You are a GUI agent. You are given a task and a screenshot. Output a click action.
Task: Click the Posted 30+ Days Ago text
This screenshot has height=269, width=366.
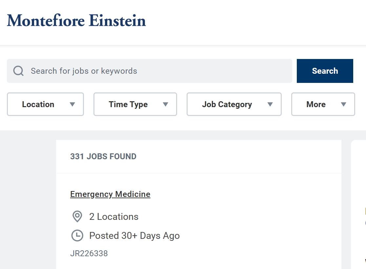pyautogui.click(x=134, y=236)
